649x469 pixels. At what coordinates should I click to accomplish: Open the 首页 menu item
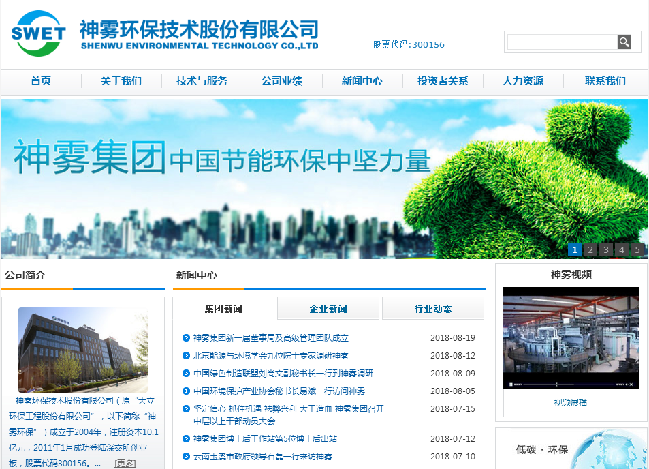coord(41,81)
